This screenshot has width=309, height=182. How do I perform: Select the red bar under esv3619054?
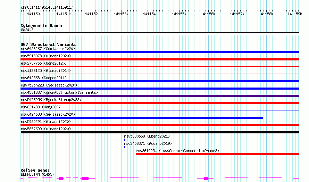tap(218, 154)
